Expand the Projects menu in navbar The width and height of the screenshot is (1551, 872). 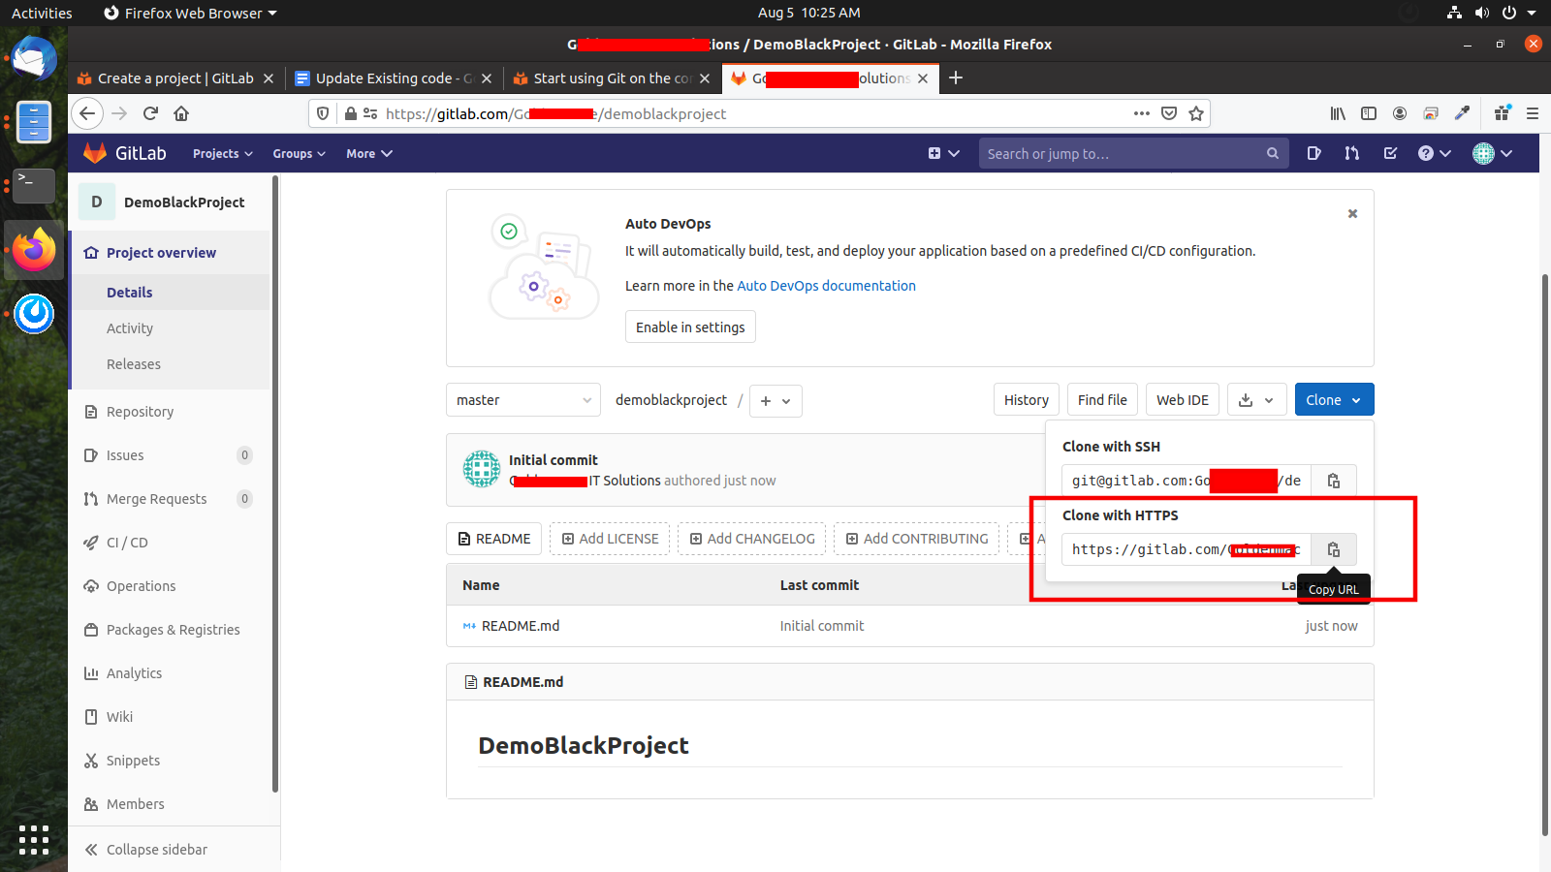coord(222,154)
